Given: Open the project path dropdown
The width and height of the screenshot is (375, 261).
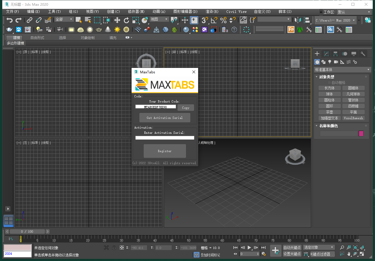Looking at the screenshot, I should click(335, 20).
